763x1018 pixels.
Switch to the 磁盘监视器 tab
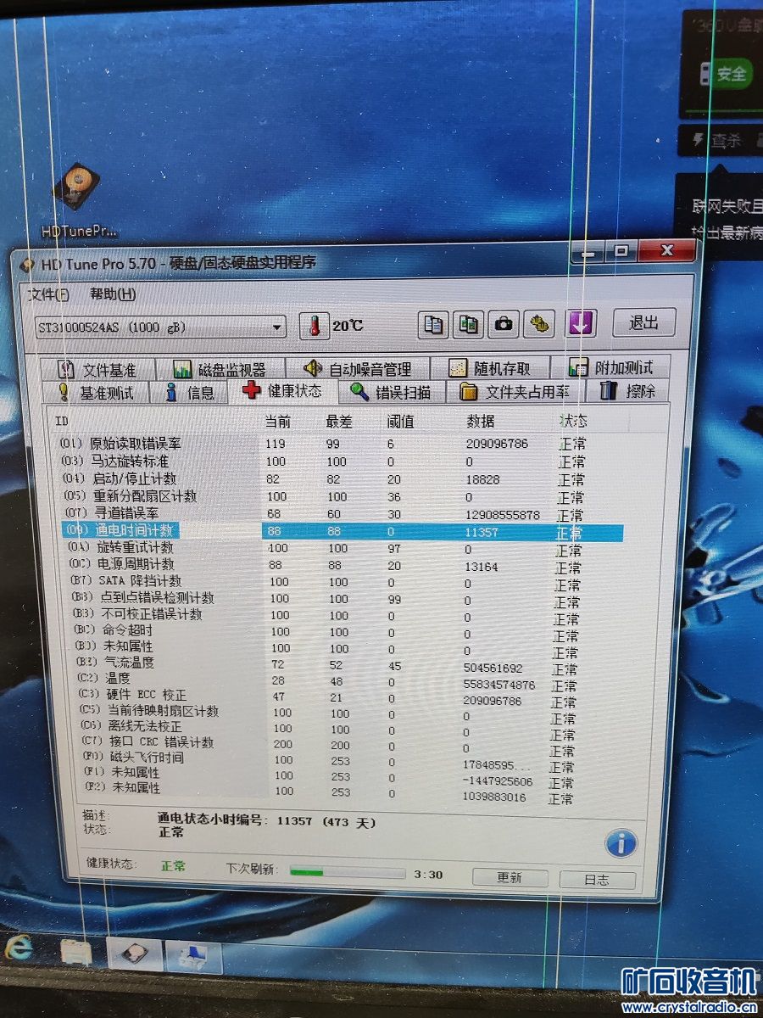(x=220, y=369)
